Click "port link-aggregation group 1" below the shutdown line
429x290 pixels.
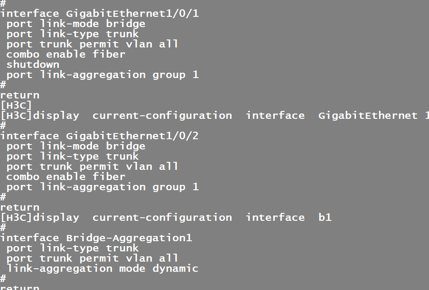102,75
